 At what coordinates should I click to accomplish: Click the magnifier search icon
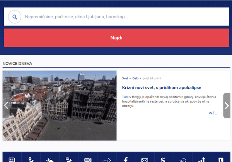tap(15, 17)
